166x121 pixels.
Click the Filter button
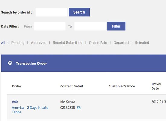pyautogui.click(x=116, y=26)
